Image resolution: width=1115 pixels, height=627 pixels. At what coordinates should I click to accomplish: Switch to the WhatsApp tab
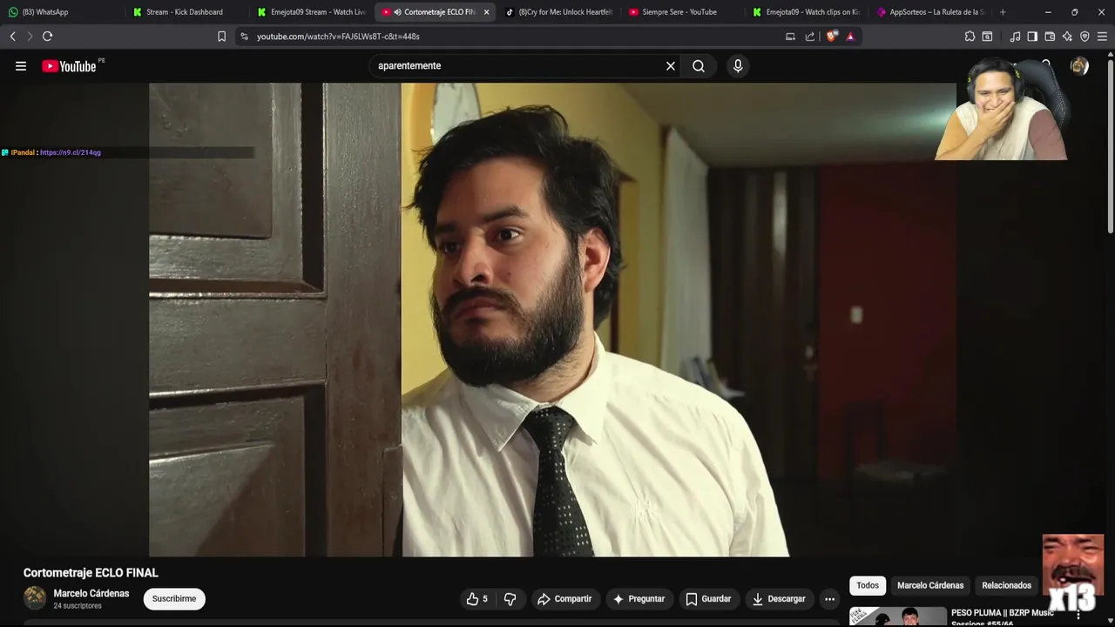click(x=61, y=12)
